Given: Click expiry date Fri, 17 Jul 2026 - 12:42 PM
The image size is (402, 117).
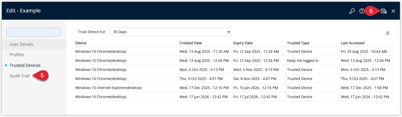Looking at the screenshot, I should pyautogui.click(x=255, y=97).
